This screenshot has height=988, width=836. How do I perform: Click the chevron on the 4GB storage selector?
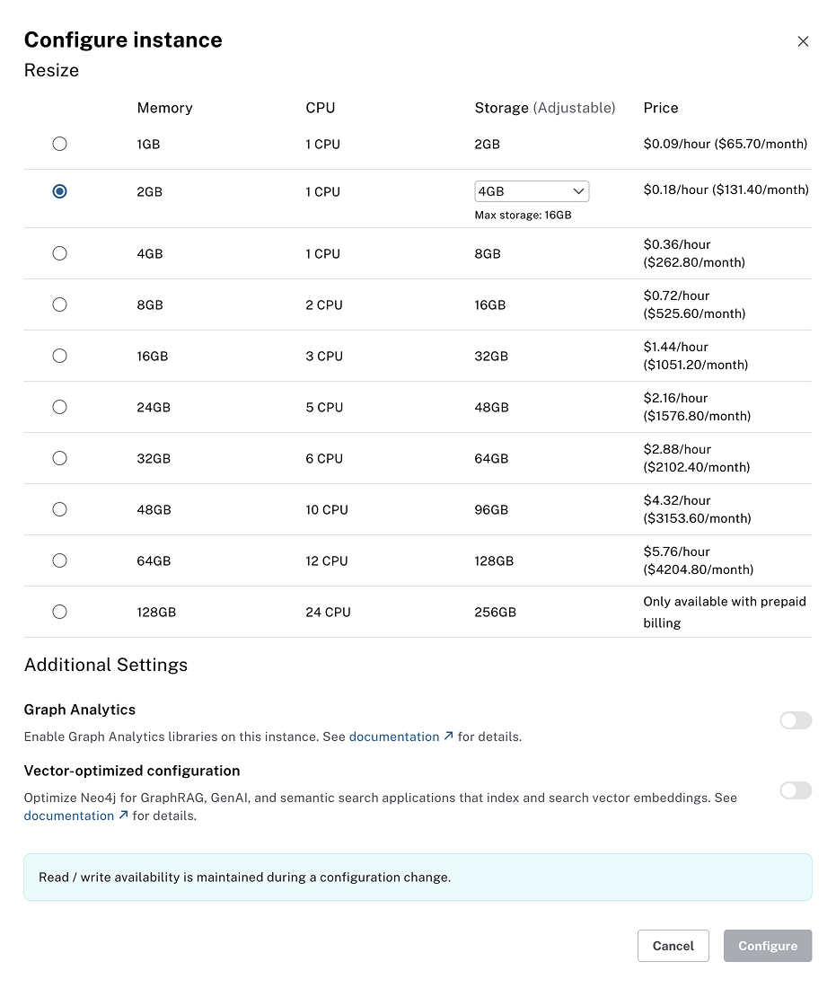coord(579,190)
